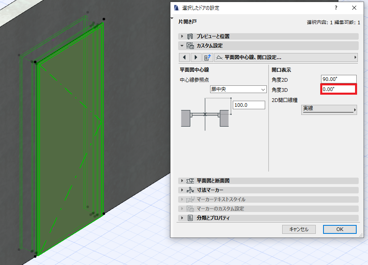Click the OK button
368x265 pixels.
click(x=340, y=229)
